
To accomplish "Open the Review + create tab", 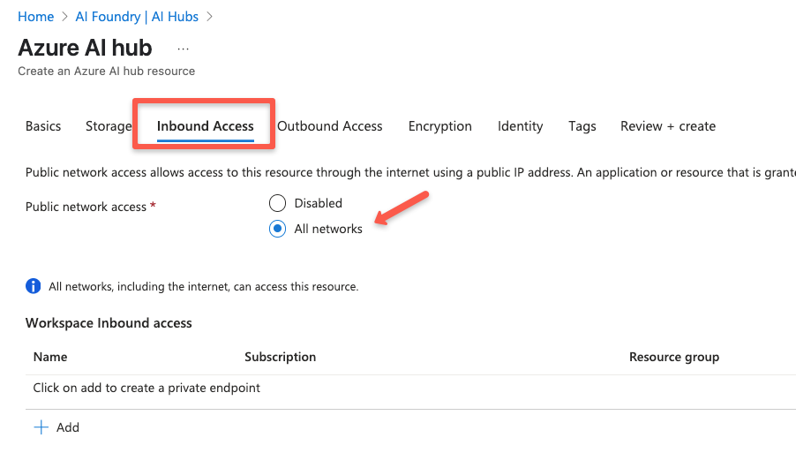I will [x=667, y=126].
